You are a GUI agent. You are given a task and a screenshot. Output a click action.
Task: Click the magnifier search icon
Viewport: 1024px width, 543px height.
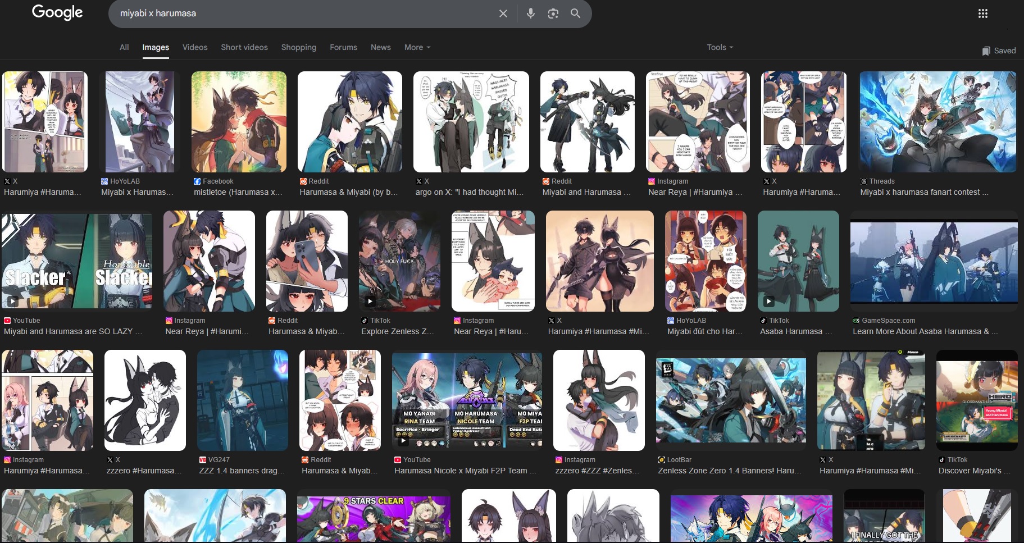pyautogui.click(x=575, y=13)
